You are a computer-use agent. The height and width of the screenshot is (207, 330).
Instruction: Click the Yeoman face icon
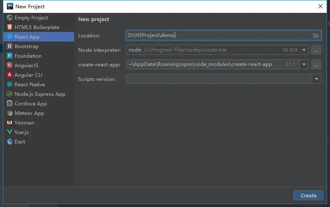(x=10, y=122)
